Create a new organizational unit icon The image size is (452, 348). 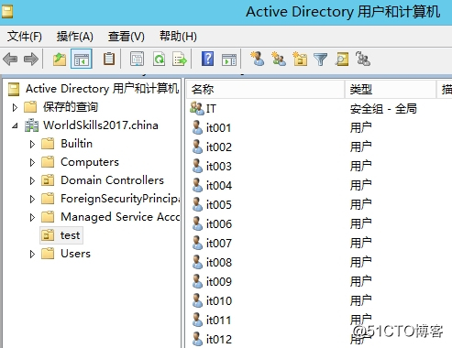click(300, 59)
